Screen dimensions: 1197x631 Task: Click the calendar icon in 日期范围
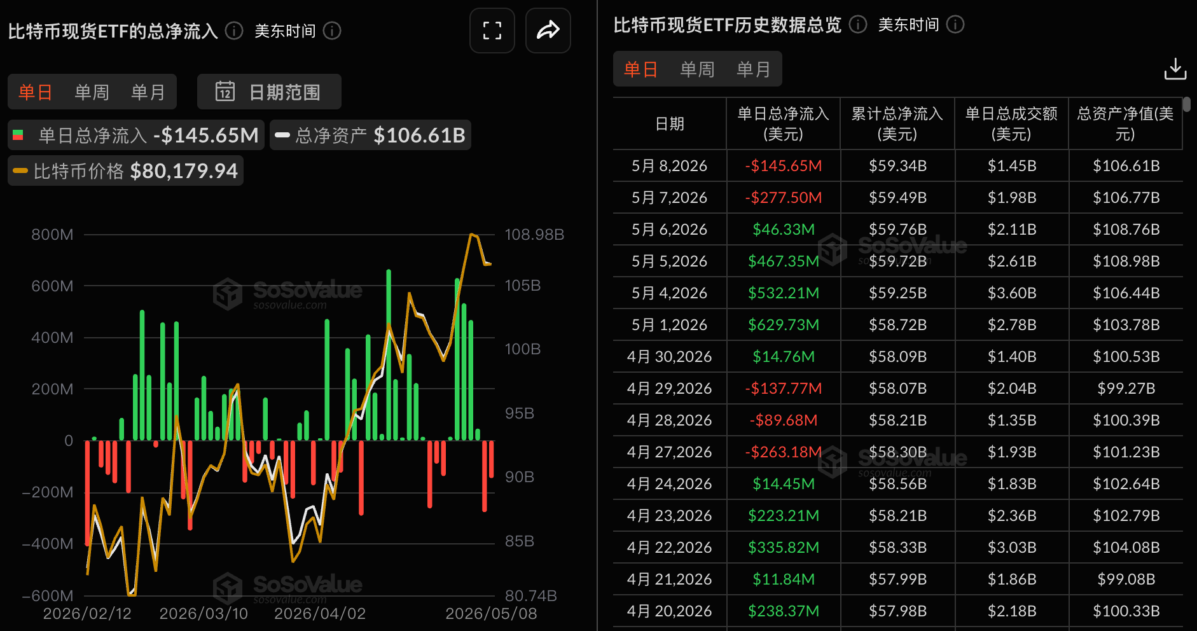click(x=225, y=92)
